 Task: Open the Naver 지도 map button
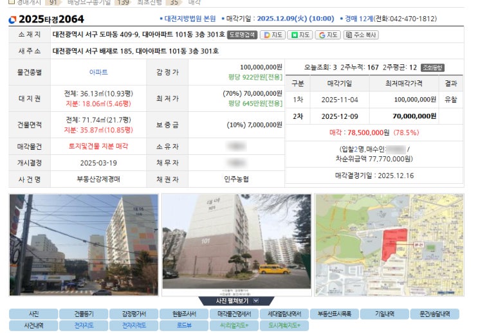pyautogui.click(x=300, y=35)
